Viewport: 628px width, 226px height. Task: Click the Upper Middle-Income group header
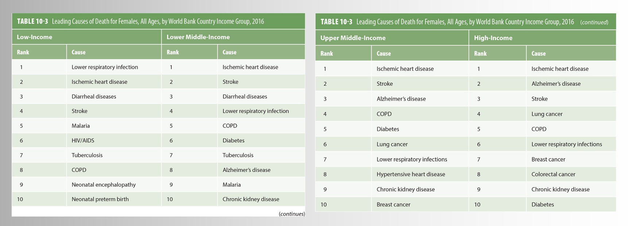point(353,38)
